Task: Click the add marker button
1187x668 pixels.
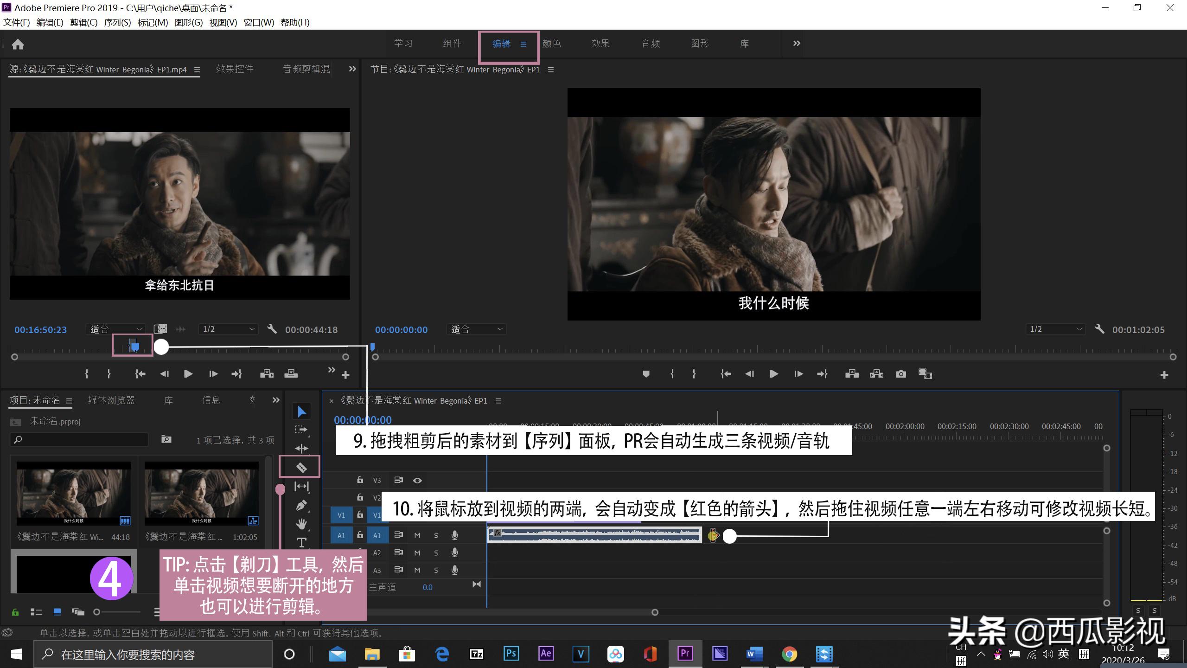Action: [x=646, y=374]
